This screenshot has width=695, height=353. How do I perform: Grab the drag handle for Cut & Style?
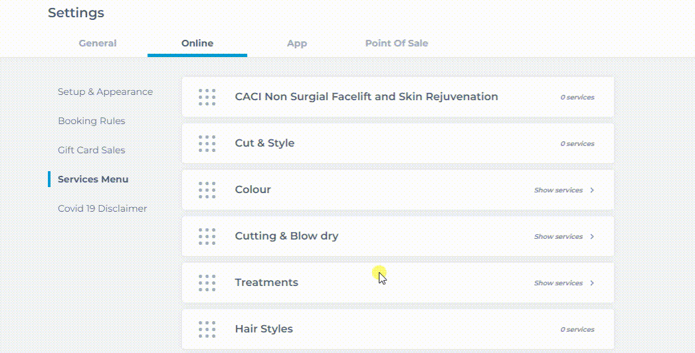point(207,143)
